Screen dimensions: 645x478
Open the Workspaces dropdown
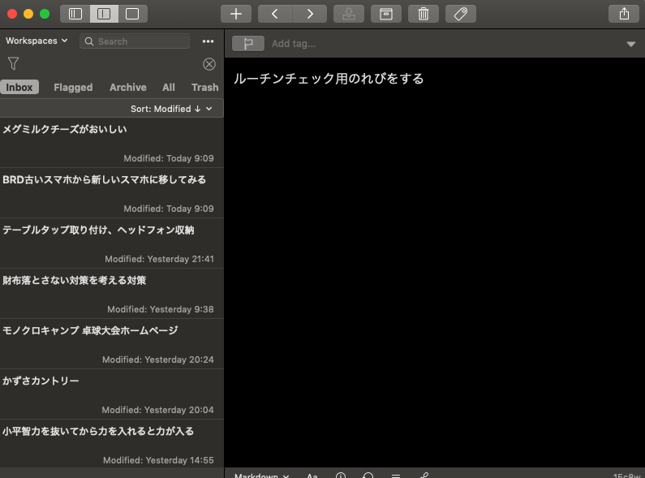point(37,41)
